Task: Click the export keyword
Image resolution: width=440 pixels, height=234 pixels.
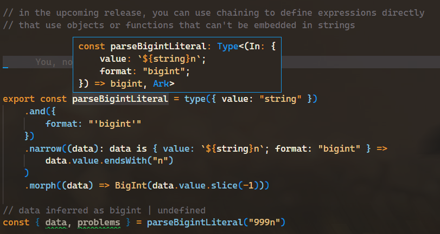Action: click(18, 99)
